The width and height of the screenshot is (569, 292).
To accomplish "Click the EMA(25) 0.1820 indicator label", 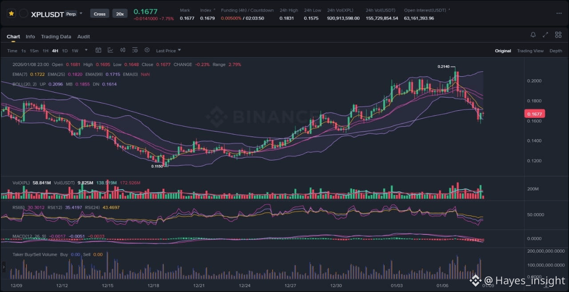I will (x=65, y=74).
